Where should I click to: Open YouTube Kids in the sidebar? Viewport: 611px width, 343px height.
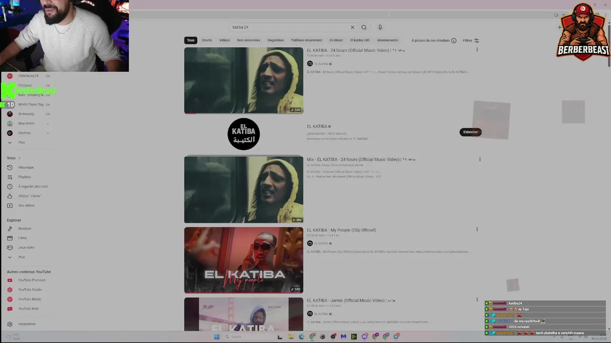(x=28, y=309)
